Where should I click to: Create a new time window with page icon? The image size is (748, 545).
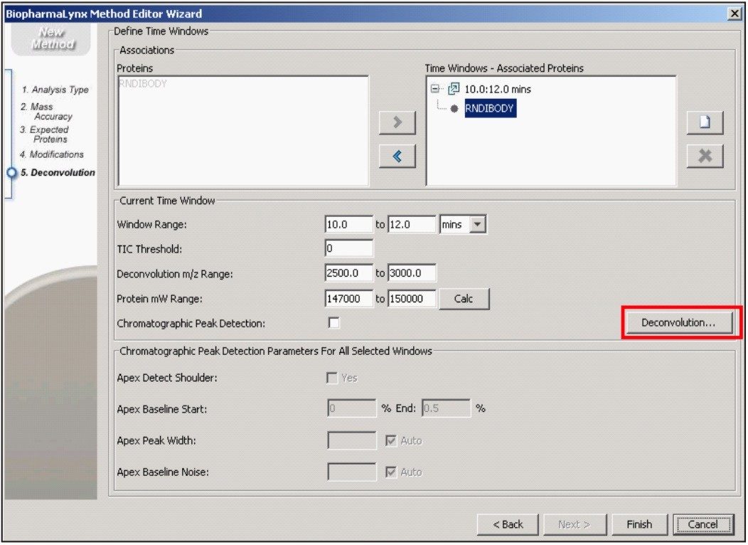click(x=705, y=122)
